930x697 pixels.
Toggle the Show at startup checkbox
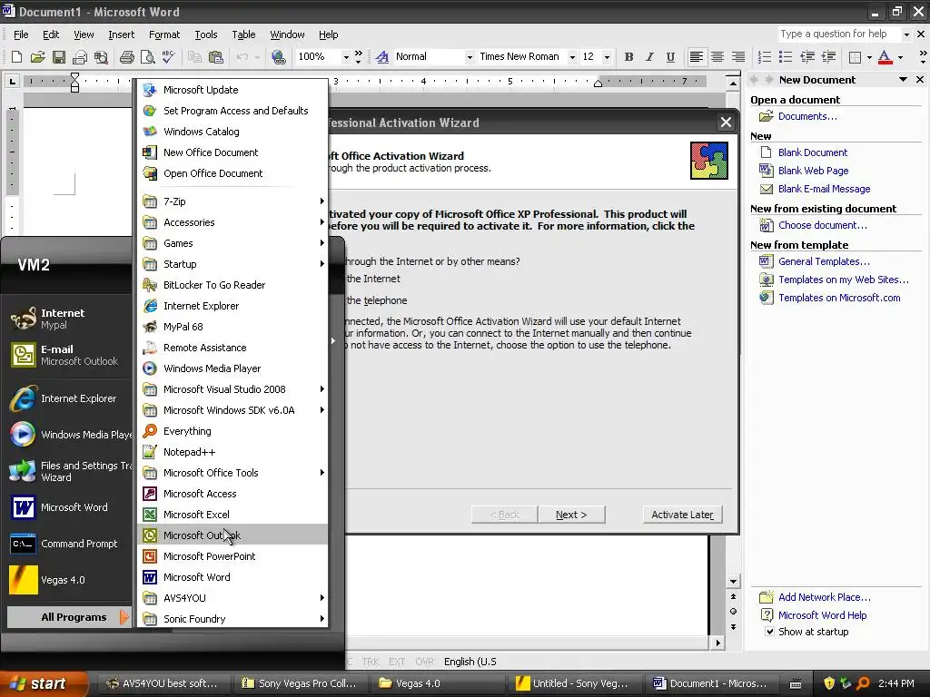(x=769, y=632)
